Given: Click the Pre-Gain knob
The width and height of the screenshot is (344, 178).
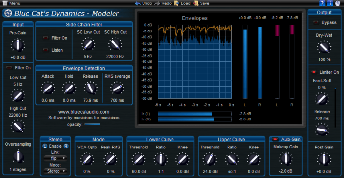Looking at the screenshot, I should pos(18,45).
